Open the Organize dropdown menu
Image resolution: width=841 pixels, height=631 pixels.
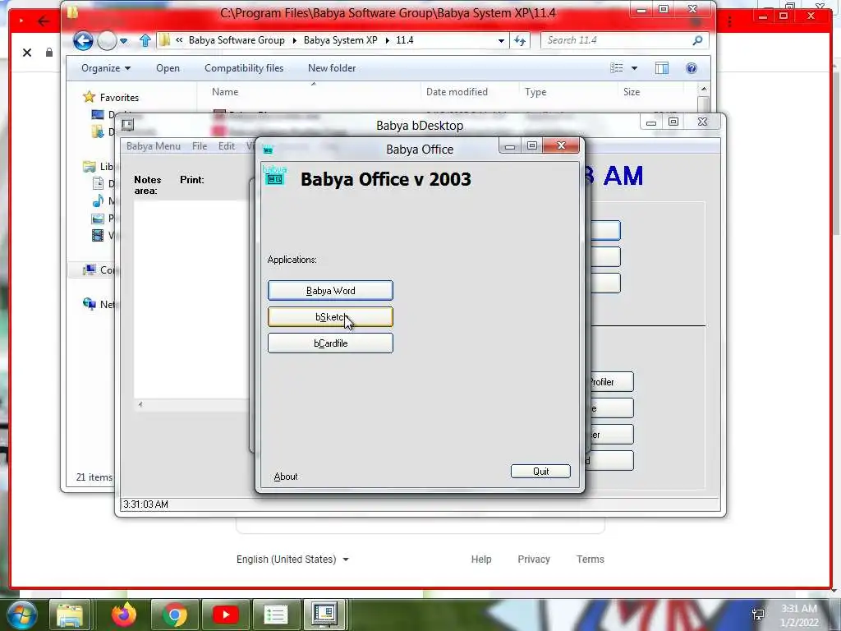(x=106, y=68)
